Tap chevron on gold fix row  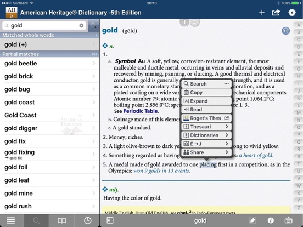(x=94, y=141)
